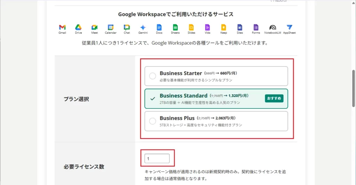
Task: Click the Google Drive icon
Action: point(78,27)
